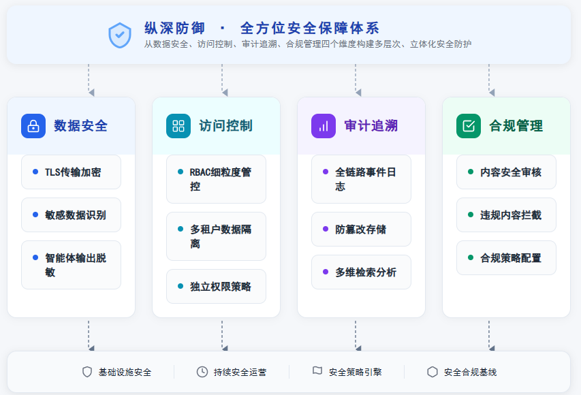Select the 数据安全 column heading text
The image size is (581, 395).
pos(81,126)
